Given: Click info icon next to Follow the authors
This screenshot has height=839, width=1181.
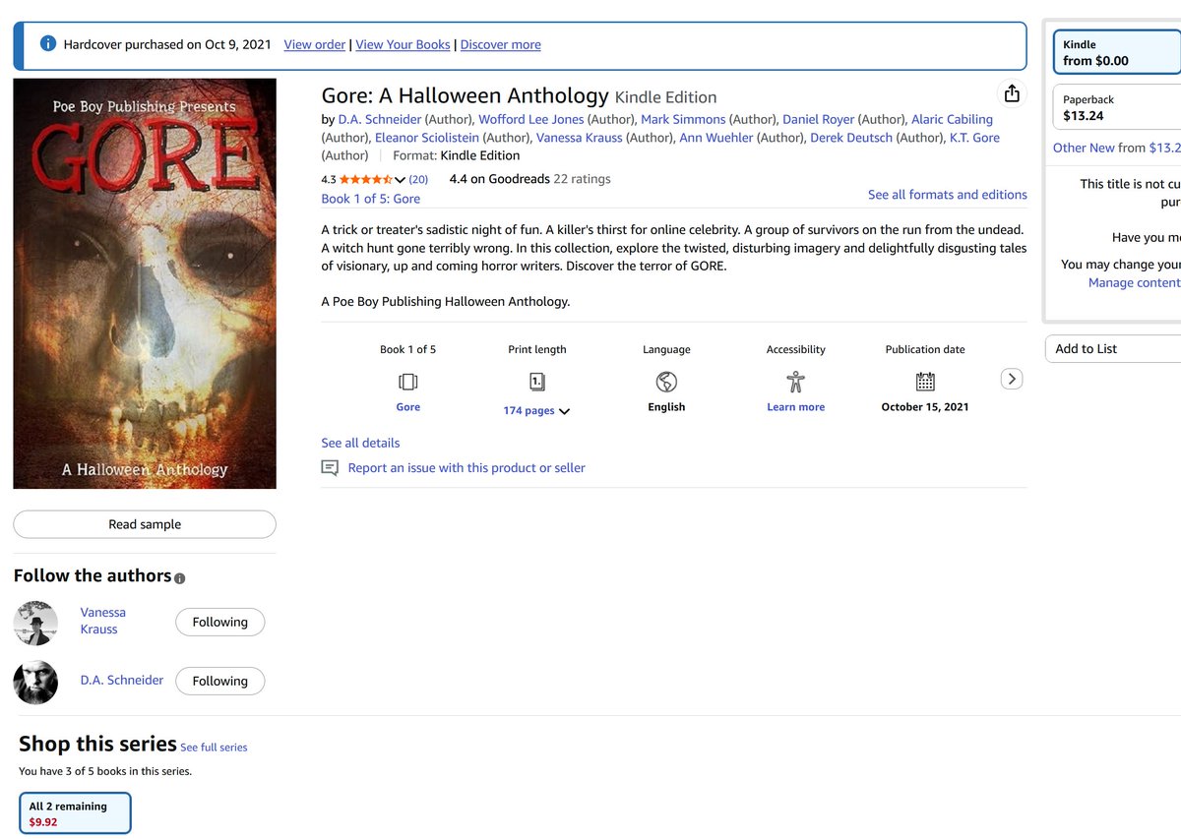Looking at the screenshot, I should click(179, 578).
